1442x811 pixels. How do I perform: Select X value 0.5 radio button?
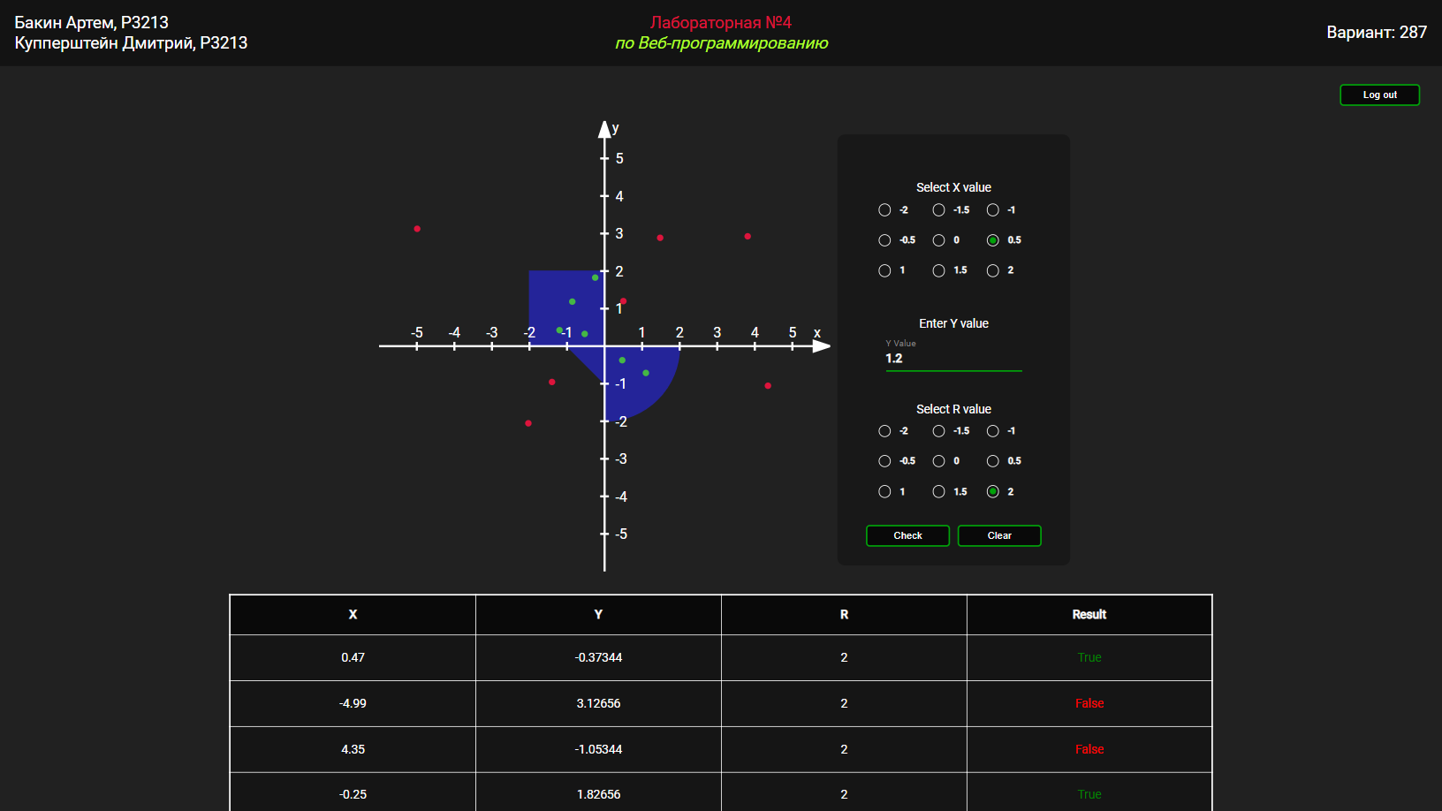pyautogui.click(x=993, y=240)
